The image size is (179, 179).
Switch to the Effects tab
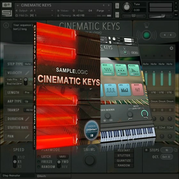click(53, 176)
